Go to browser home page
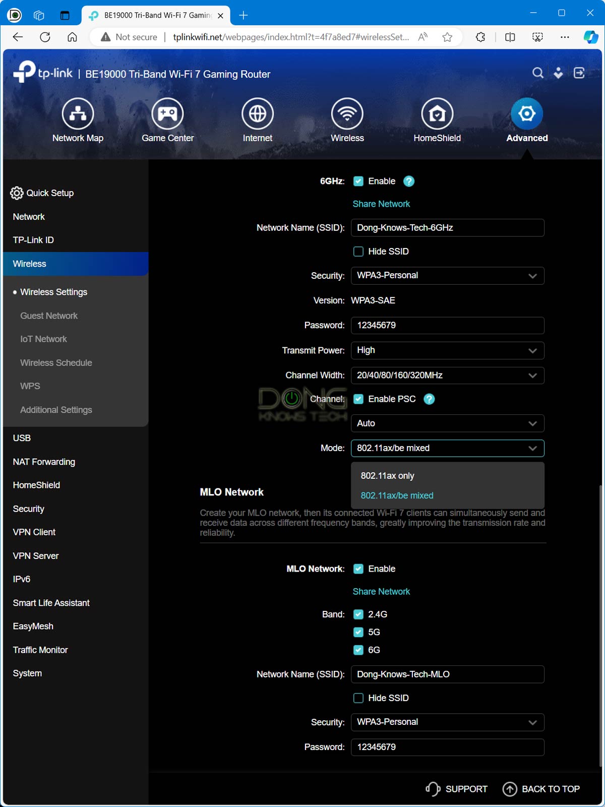The height and width of the screenshot is (807, 605). click(72, 37)
